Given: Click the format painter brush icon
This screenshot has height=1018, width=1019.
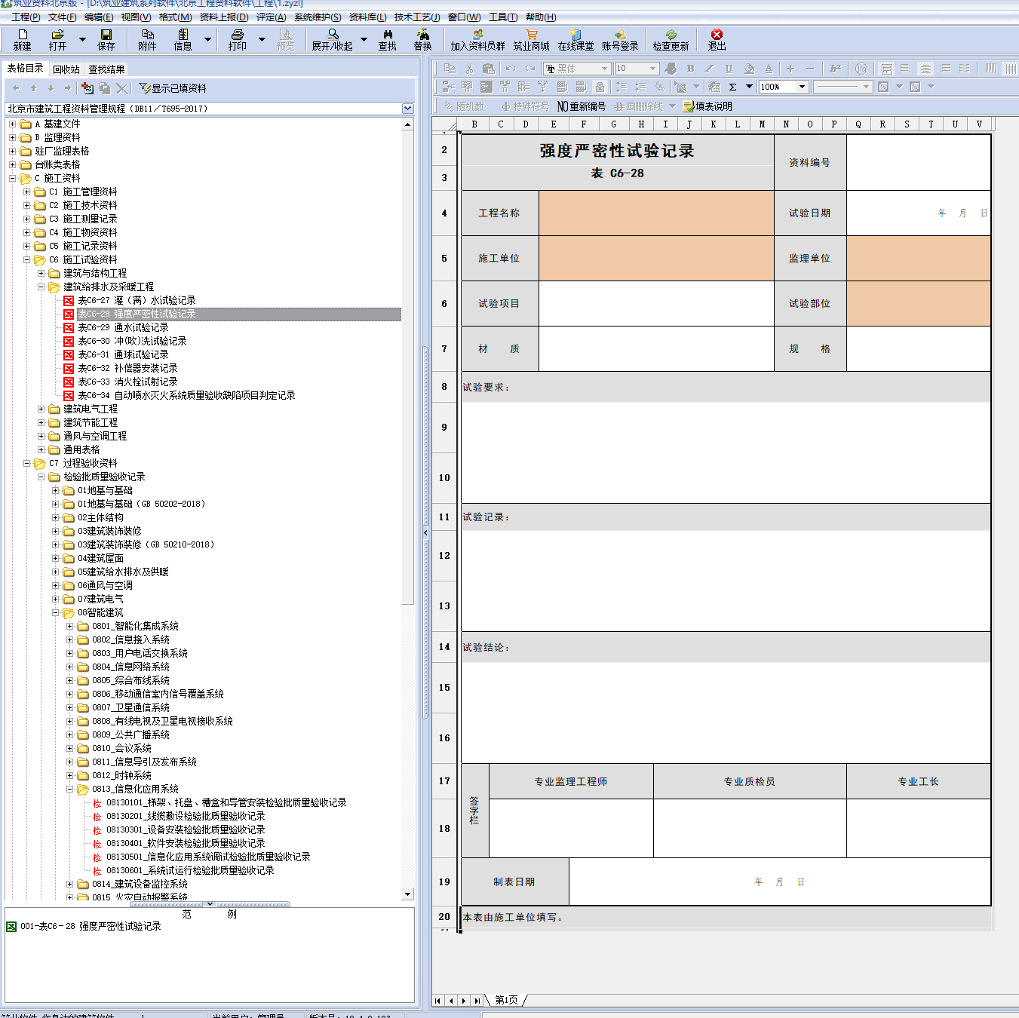Looking at the screenshot, I should 671,69.
